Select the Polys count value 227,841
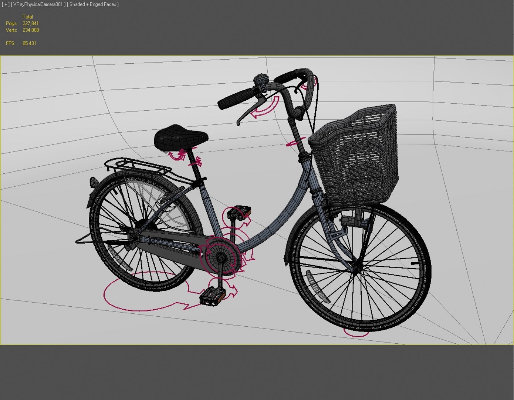514x400 pixels. coord(31,23)
